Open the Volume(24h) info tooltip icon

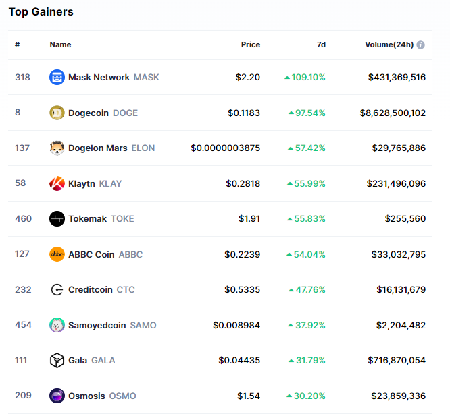tap(421, 45)
